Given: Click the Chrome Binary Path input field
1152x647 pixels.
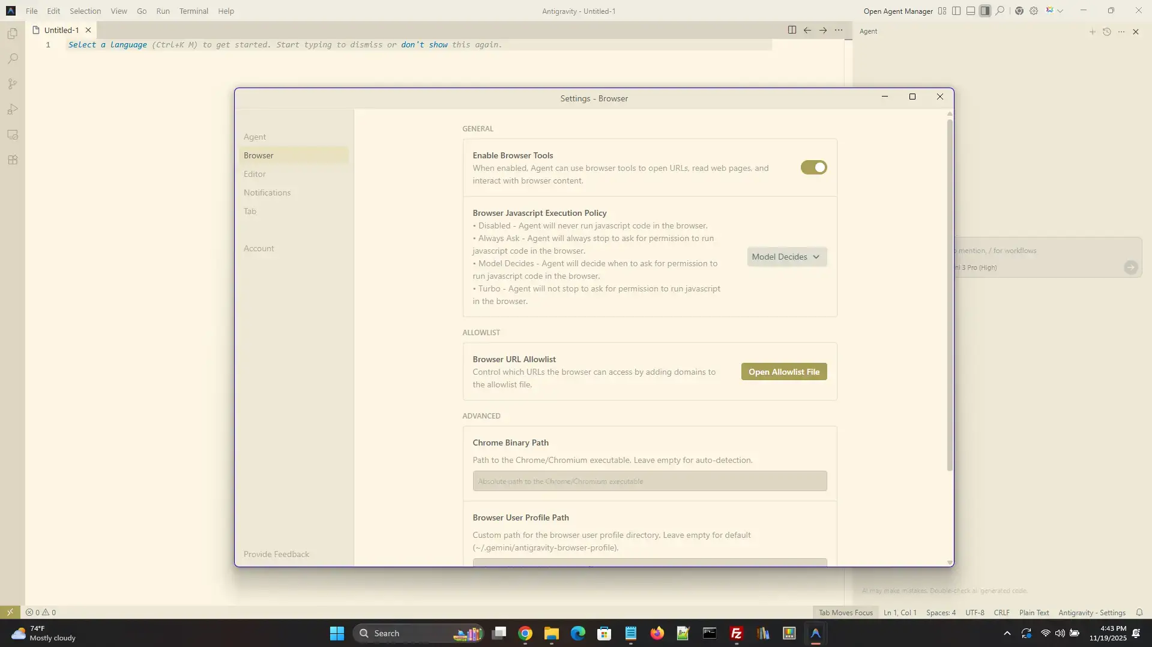Looking at the screenshot, I should point(649,481).
